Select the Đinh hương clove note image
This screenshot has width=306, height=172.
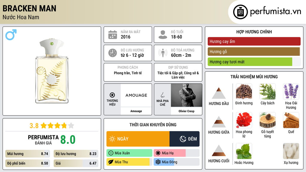click(x=244, y=91)
